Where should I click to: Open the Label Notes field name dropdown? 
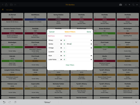point(55,59)
